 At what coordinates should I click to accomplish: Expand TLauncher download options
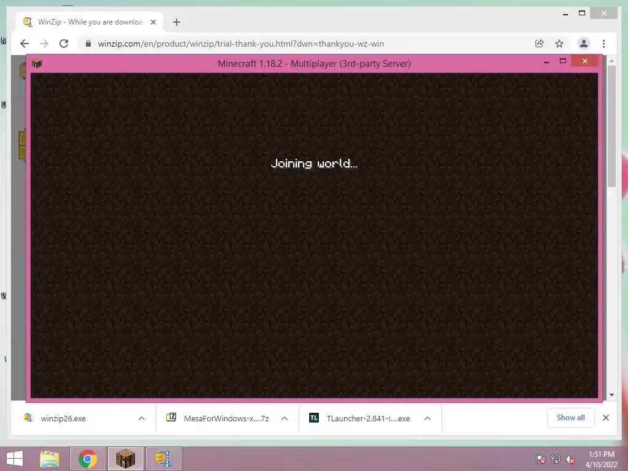(427, 418)
